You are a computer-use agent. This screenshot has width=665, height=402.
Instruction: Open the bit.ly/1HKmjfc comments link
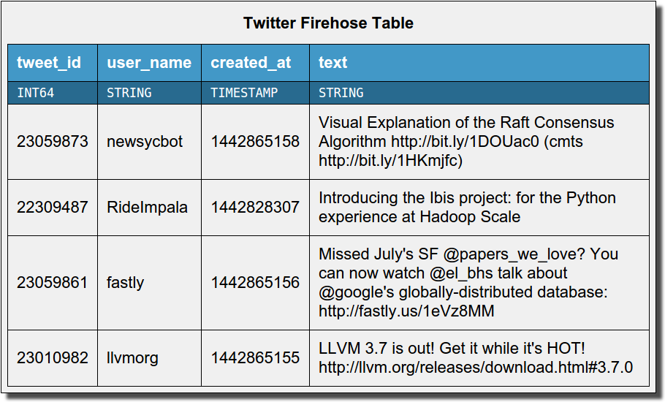pos(391,160)
